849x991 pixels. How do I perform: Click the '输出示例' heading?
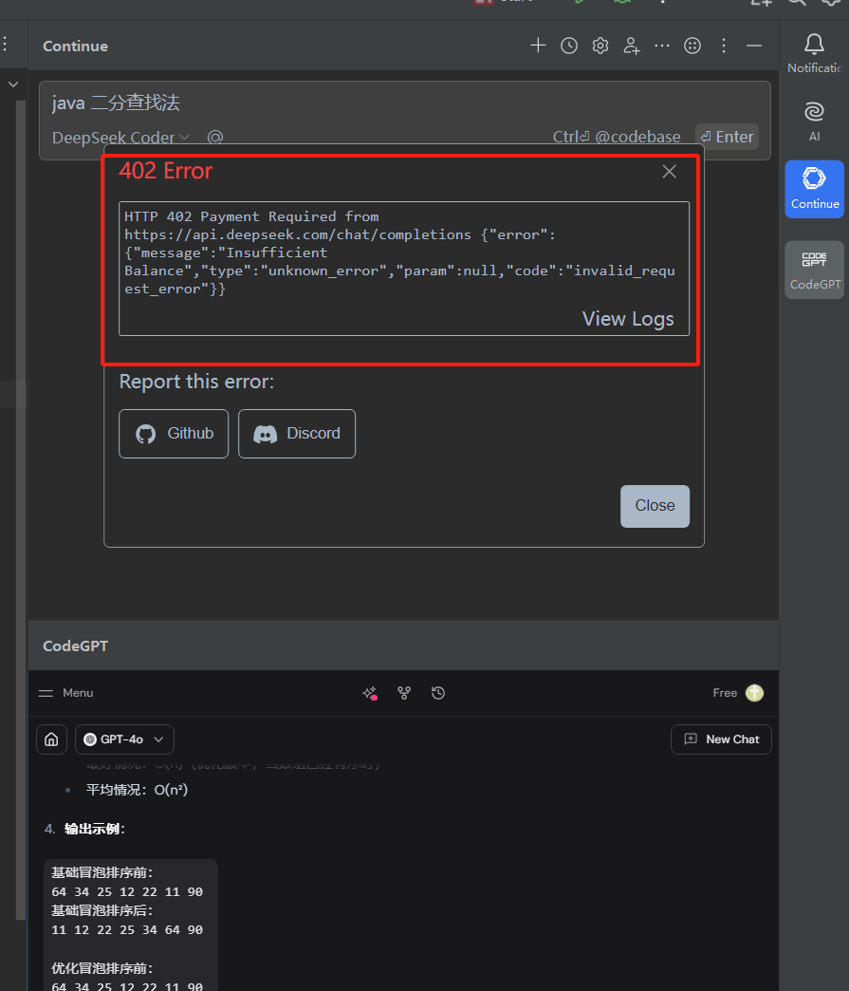click(94, 830)
